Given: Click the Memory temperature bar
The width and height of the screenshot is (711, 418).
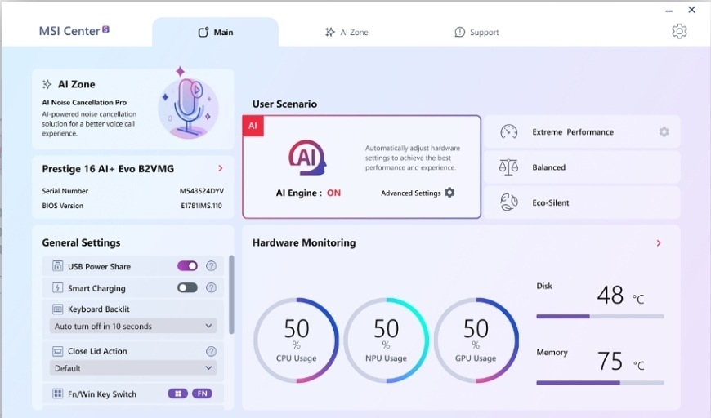Looking at the screenshot, I should 600,383.
